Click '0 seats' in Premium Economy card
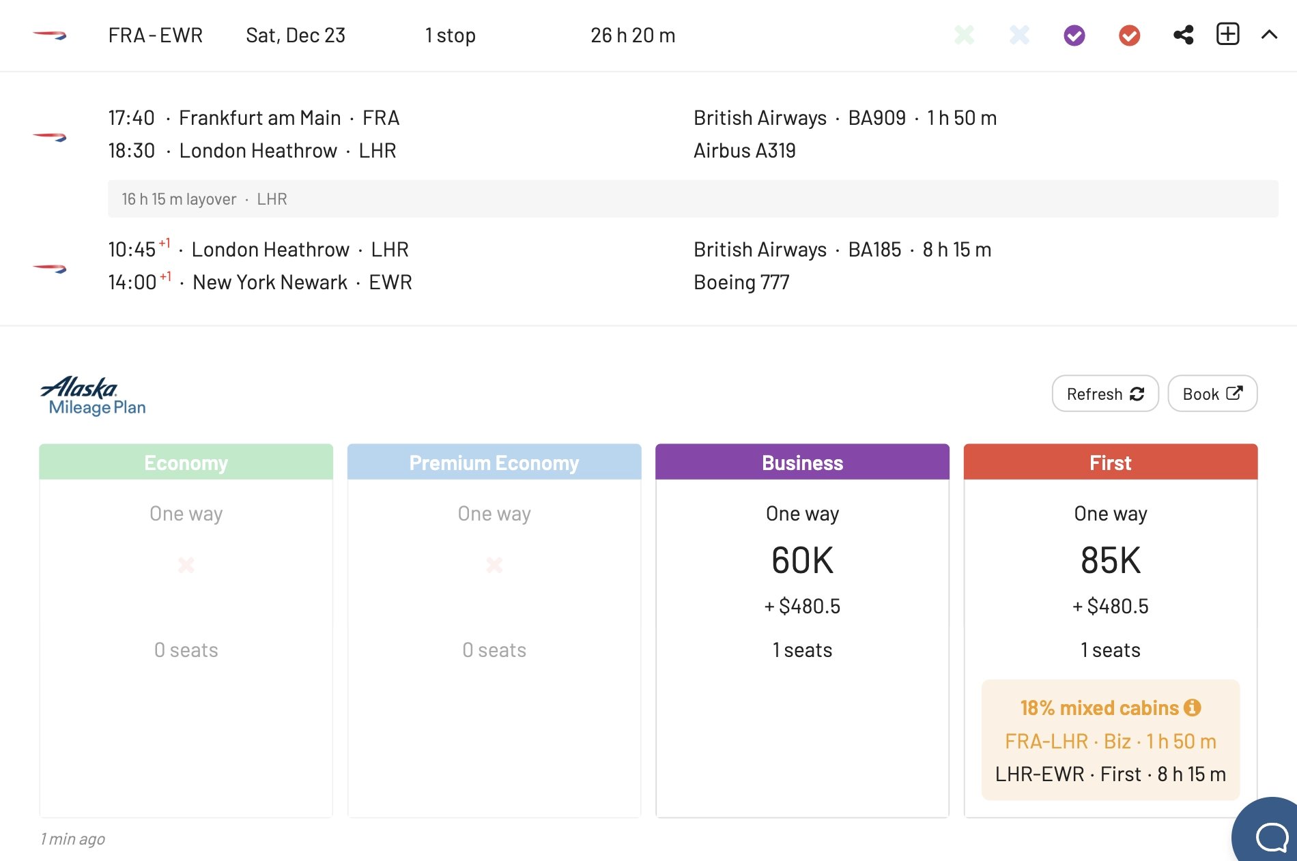The width and height of the screenshot is (1297, 861). pos(494,650)
